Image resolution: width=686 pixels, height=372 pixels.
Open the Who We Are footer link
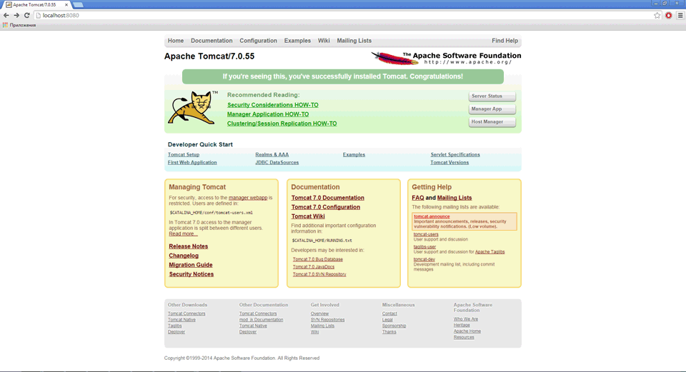466,319
